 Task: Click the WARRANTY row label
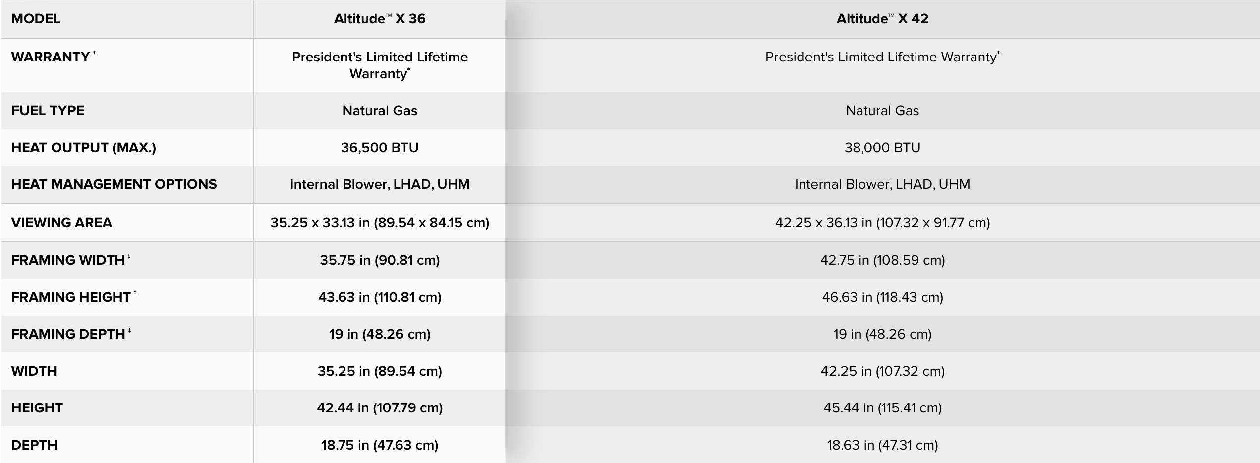(51, 57)
